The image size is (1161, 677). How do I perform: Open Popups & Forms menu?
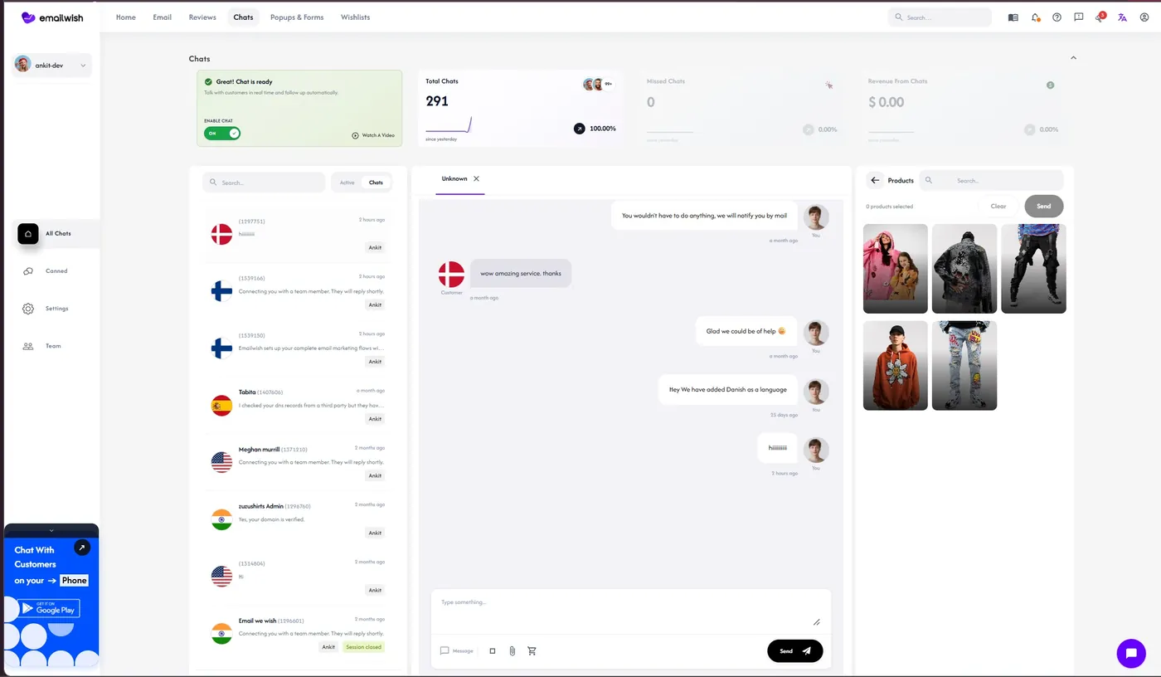point(297,17)
